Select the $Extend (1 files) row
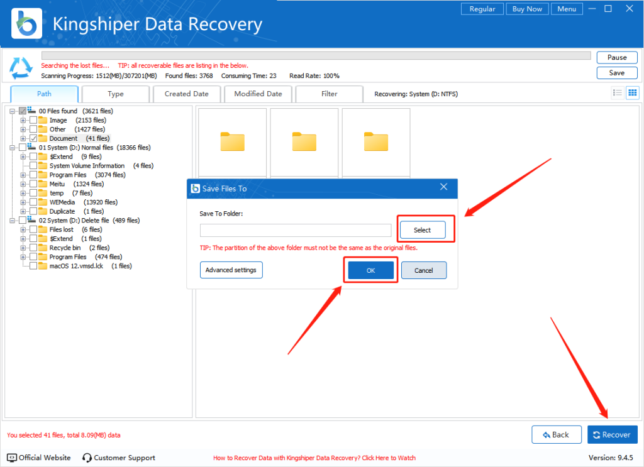Image resolution: width=644 pixels, height=467 pixels. (75, 238)
